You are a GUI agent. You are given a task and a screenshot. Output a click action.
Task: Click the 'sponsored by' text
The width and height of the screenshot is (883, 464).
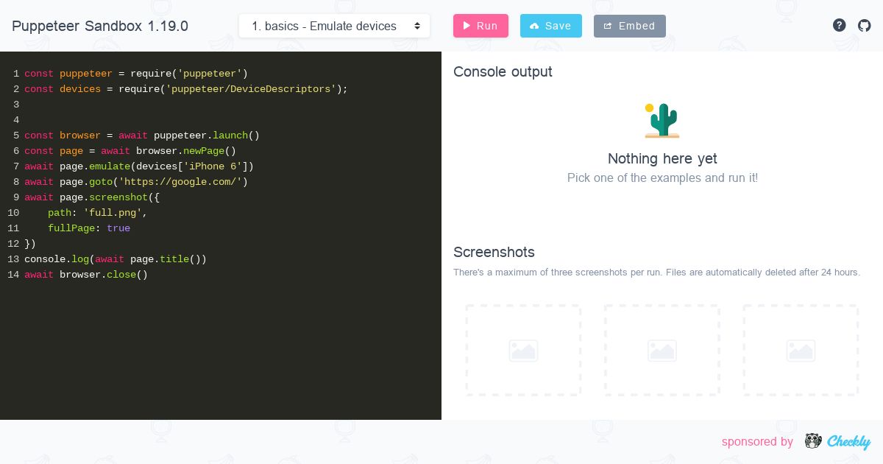(x=757, y=442)
